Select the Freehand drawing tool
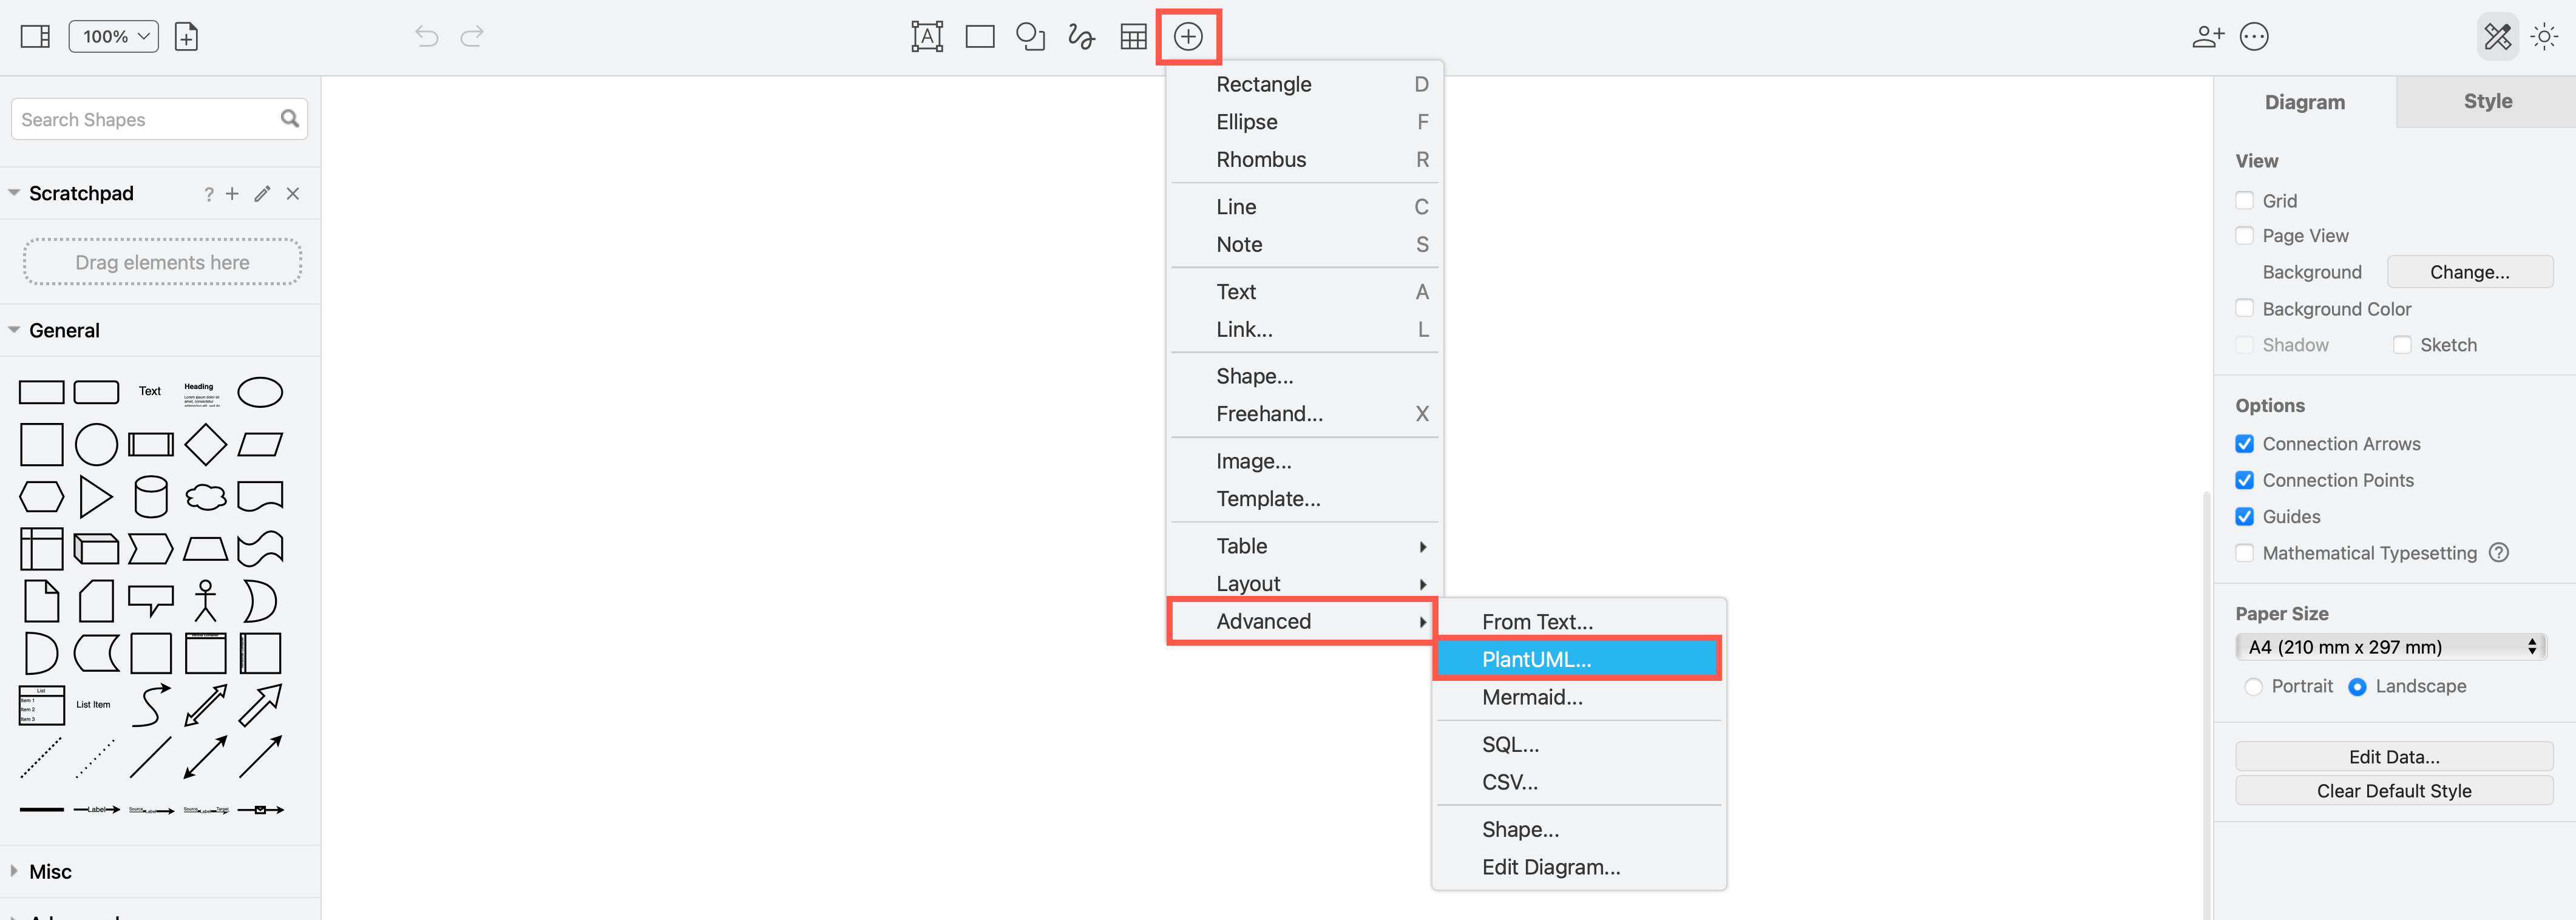Screen dimensions: 2576x920 1081,36
